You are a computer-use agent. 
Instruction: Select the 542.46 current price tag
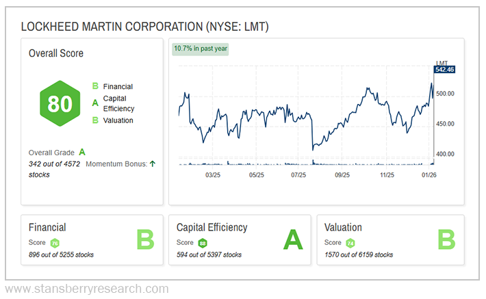pyautogui.click(x=446, y=70)
